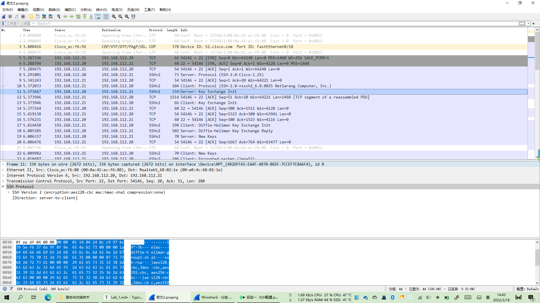
Task: Open capture options gear icon
Action: pos(23,17)
